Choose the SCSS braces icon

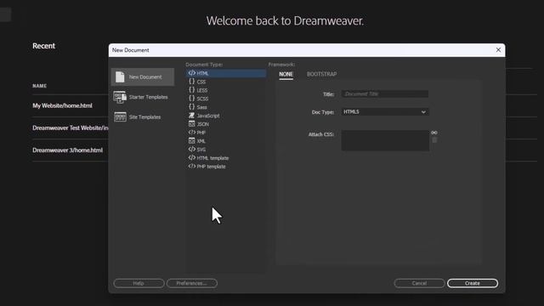[191, 99]
